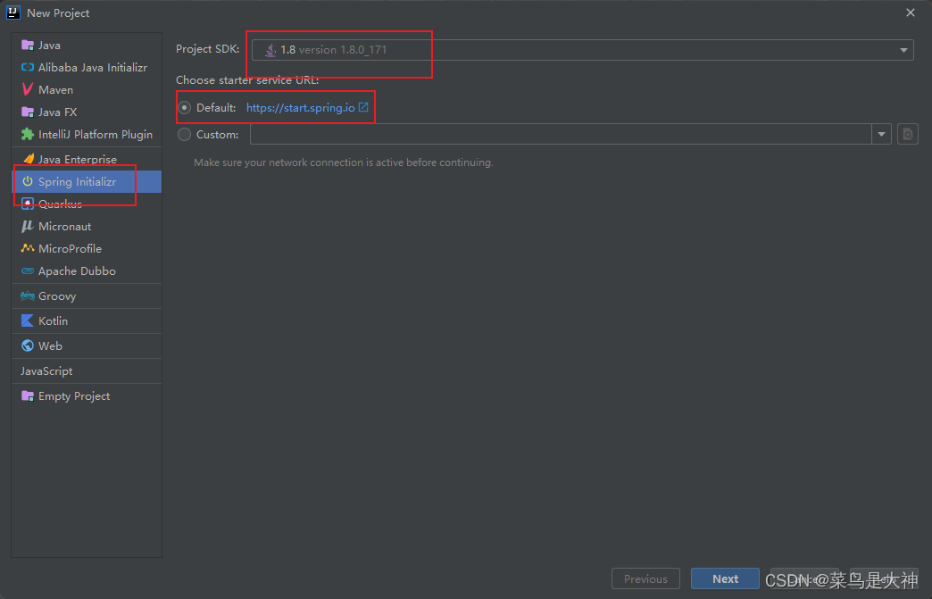Open the Project SDK dropdown
The height and width of the screenshot is (599, 932).
903,49
